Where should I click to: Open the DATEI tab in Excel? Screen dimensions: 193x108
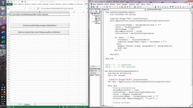tap(10, 4)
